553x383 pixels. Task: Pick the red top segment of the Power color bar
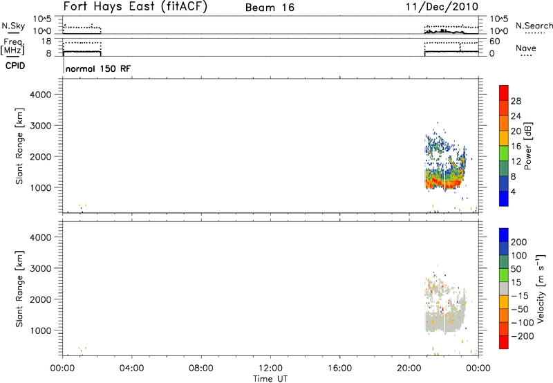pyautogui.click(x=504, y=93)
